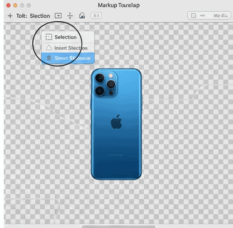Screen dimensions: 233x228
Task: Click the lock-like toolbar icon
Action: pos(82,15)
